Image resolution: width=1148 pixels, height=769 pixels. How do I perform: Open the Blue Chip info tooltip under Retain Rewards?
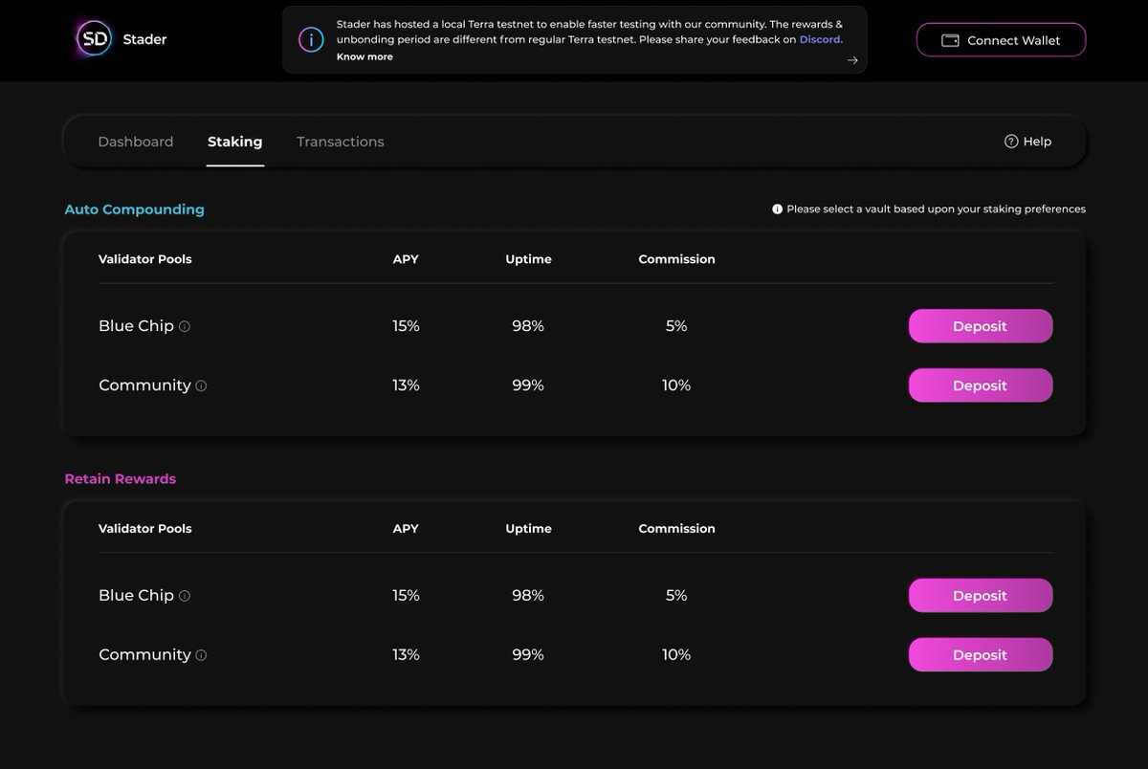click(186, 596)
